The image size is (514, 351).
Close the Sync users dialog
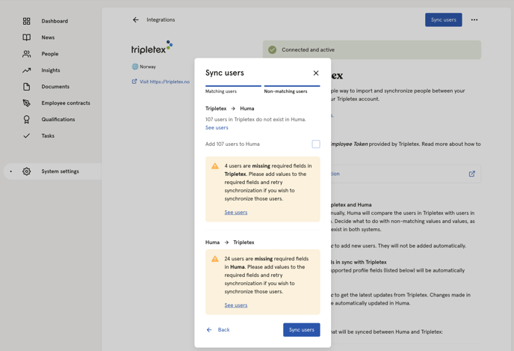tap(316, 73)
